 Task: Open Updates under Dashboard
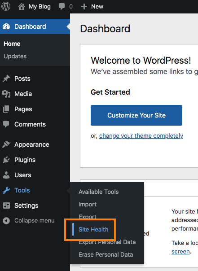tap(15, 57)
